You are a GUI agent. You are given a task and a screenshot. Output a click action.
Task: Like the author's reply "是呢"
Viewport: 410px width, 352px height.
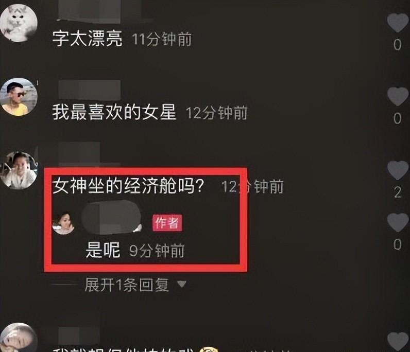coord(398,223)
